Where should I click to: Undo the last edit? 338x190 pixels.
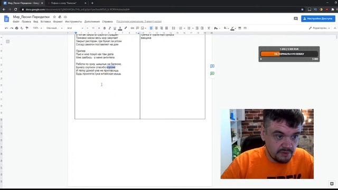coord(6,28)
